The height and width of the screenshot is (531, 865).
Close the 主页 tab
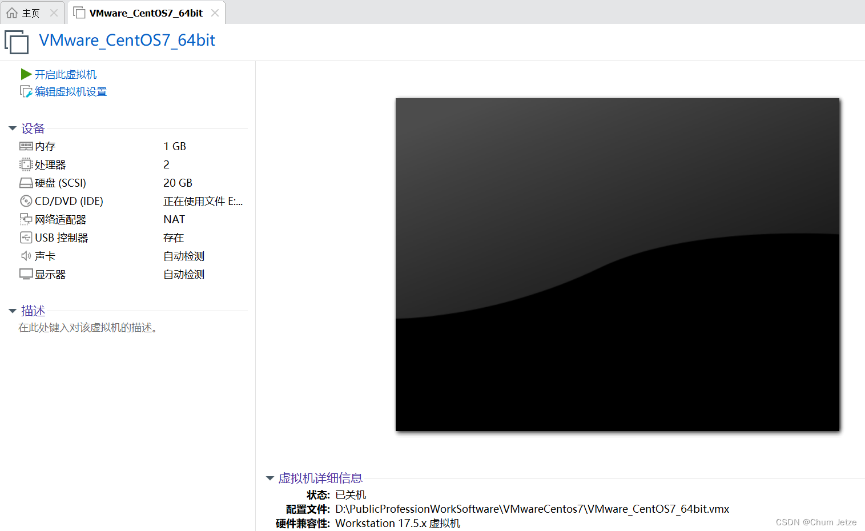click(x=54, y=13)
